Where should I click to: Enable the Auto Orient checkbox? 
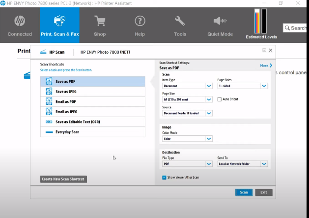click(220, 99)
